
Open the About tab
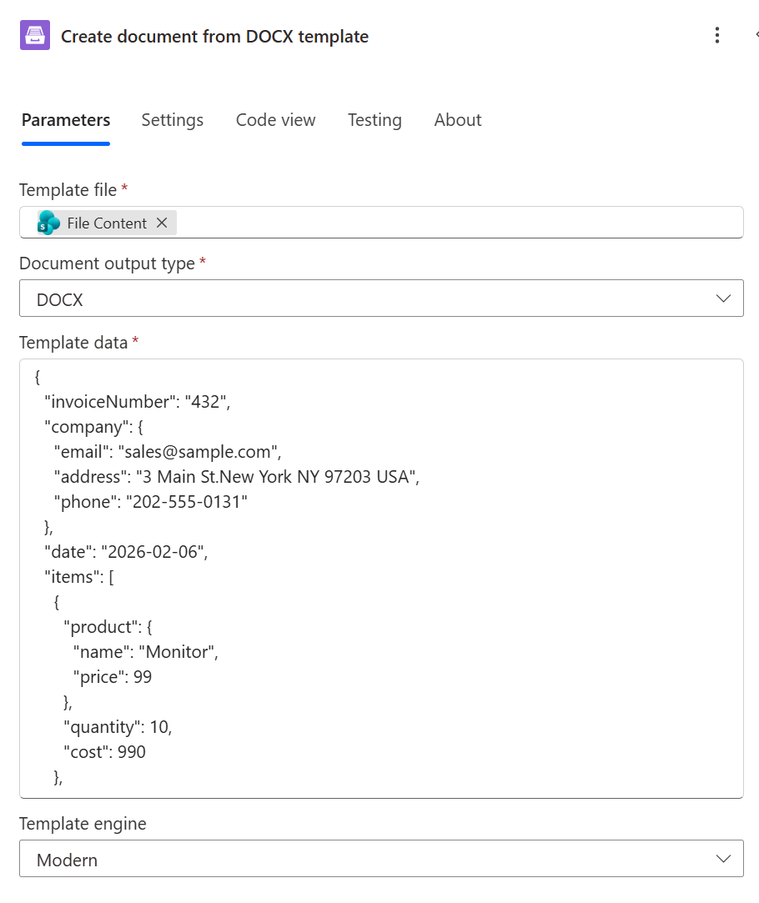pos(457,120)
